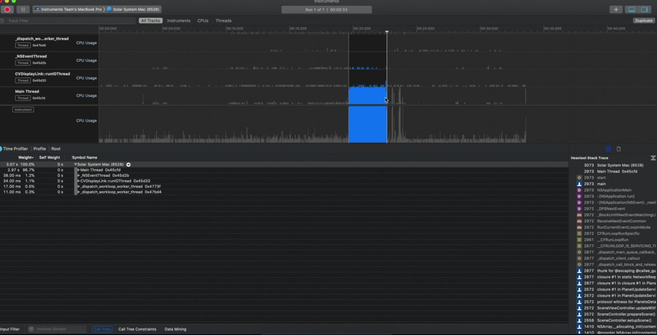Click the Instrument badge in track list
657x335 pixels.
coord(23,109)
